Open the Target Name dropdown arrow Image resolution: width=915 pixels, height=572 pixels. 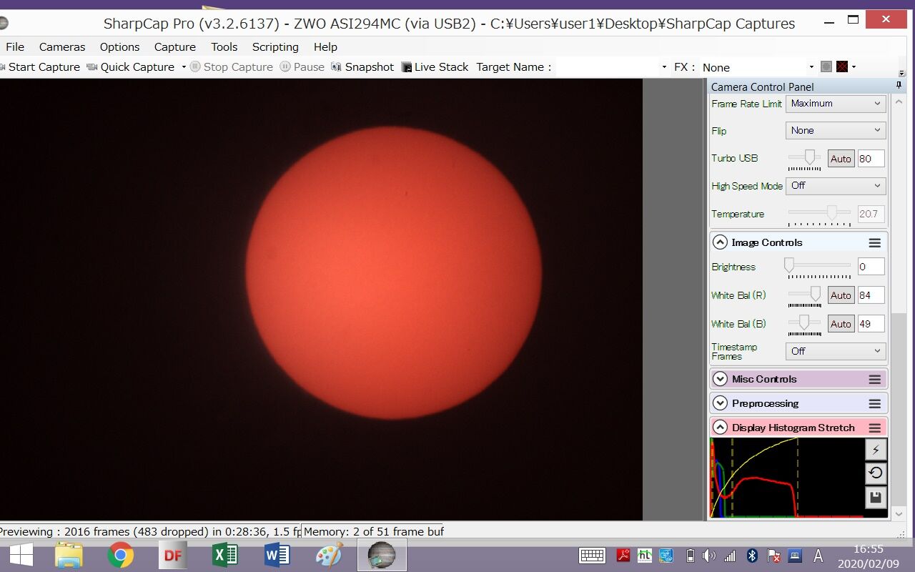point(666,67)
